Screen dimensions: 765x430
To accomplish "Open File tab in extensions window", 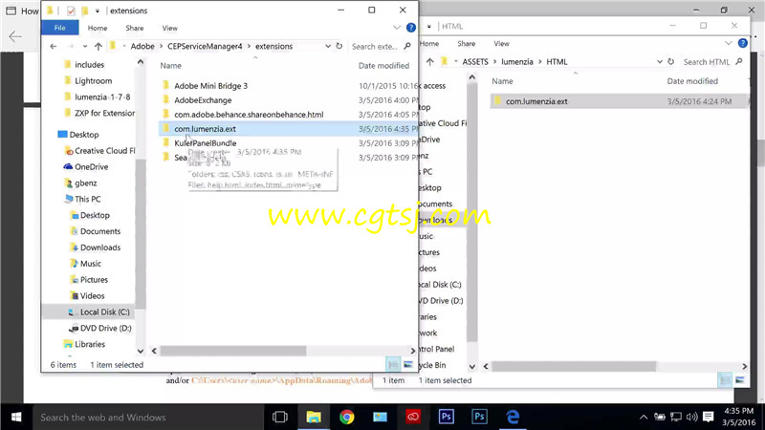I will tap(60, 28).
